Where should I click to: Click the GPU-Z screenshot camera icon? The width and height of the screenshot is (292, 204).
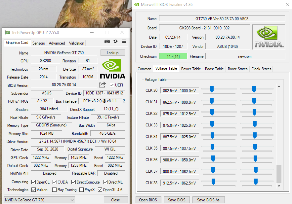(107, 41)
